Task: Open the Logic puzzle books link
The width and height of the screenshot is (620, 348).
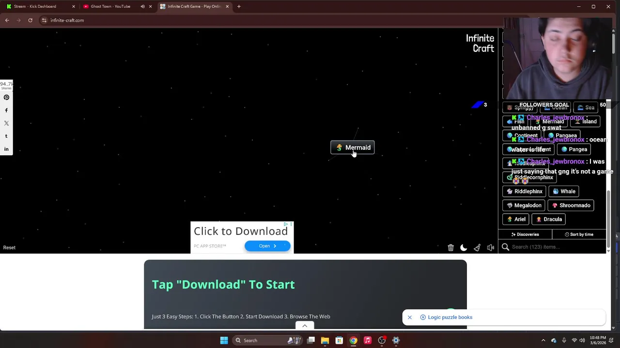Action: (x=447, y=318)
